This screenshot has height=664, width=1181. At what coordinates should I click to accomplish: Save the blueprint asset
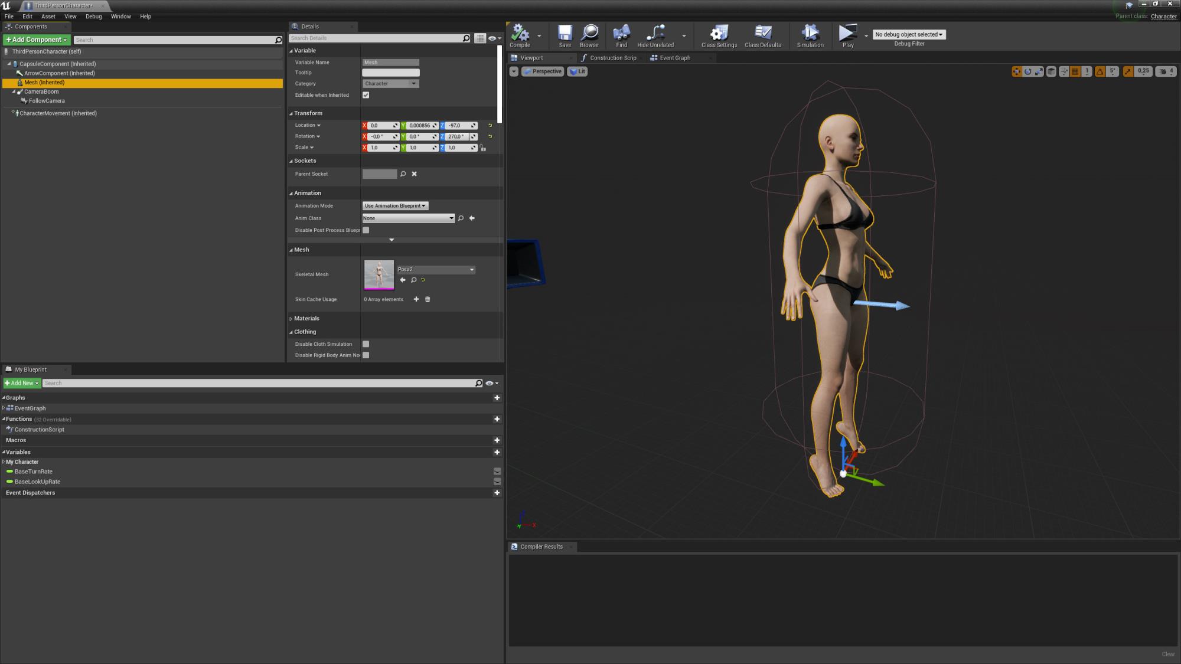[565, 35]
